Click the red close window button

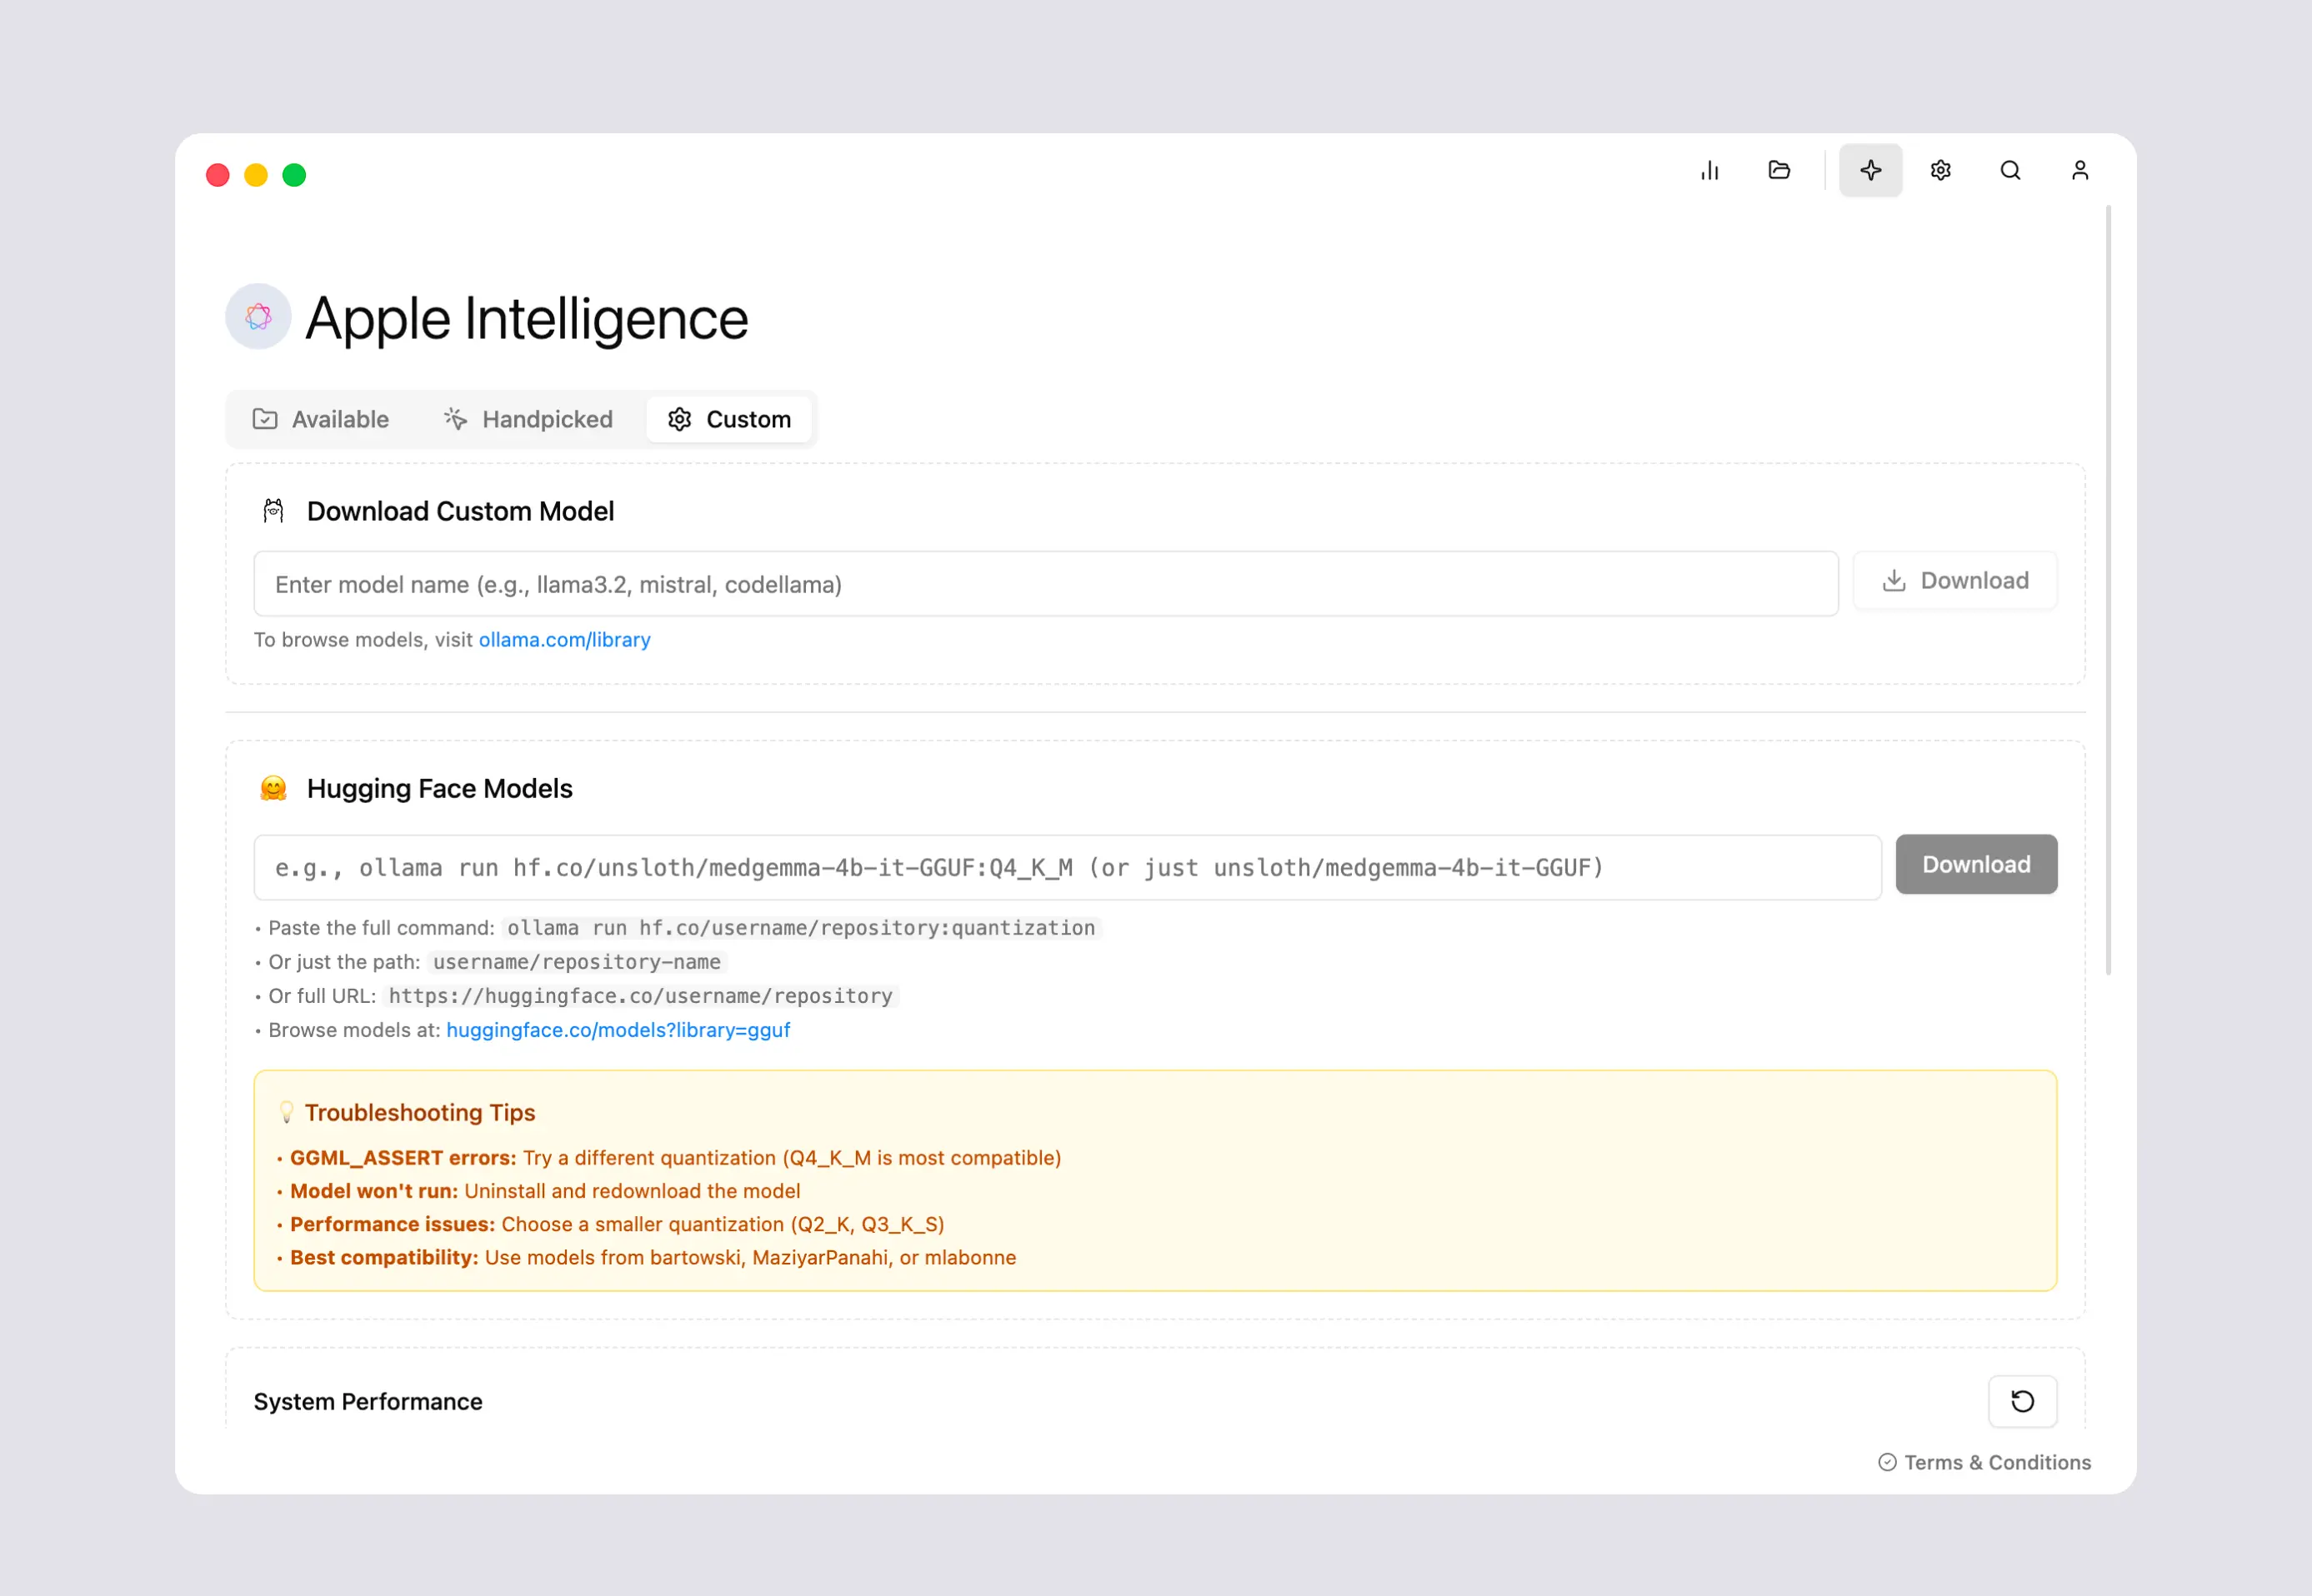coord(217,175)
